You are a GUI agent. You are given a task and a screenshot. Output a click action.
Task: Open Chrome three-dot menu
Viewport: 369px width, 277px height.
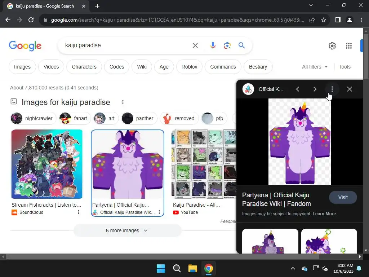coord(361,20)
